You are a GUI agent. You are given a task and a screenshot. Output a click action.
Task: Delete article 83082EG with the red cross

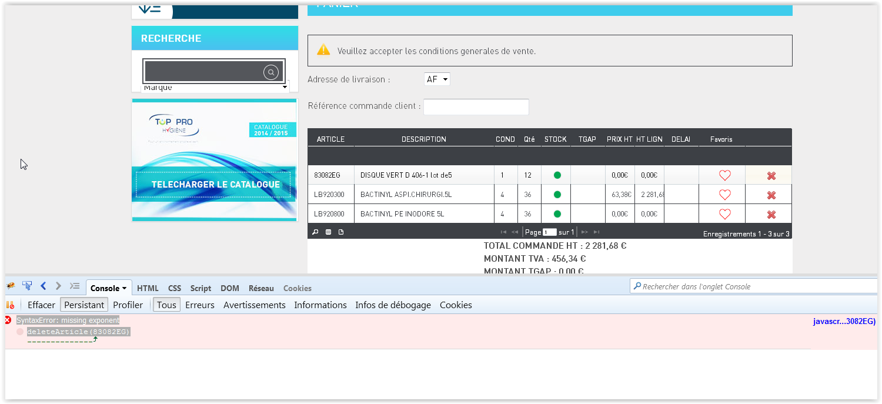(771, 175)
